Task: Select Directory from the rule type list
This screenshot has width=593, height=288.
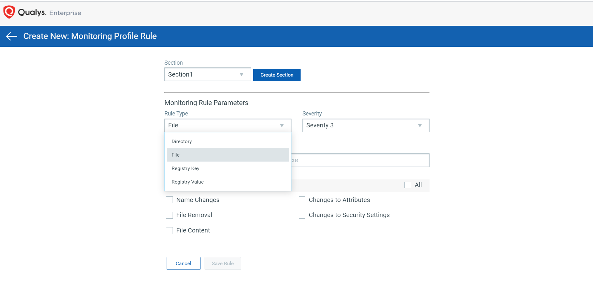Action: (182, 141)
